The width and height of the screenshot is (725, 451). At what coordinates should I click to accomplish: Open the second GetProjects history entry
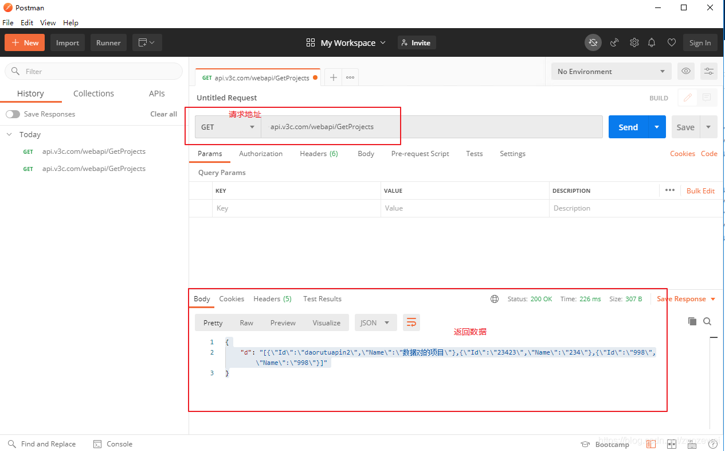point(94,169)
